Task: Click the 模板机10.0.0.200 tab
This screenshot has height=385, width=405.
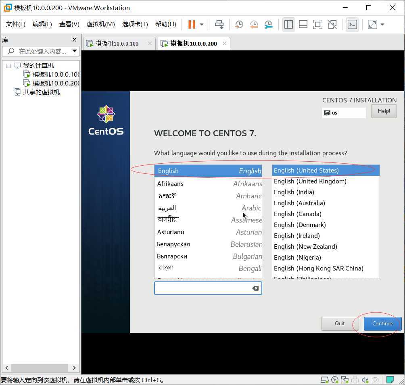Action: (x=194, y=44)
